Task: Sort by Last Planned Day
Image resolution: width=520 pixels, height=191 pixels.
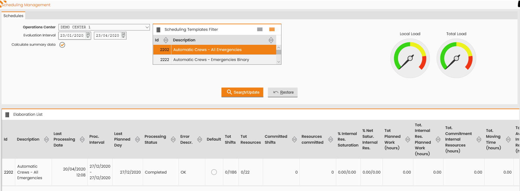Action: (137, 139)
